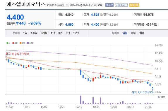
Task: Click the 01/20 date axis label
Action: 148,107
